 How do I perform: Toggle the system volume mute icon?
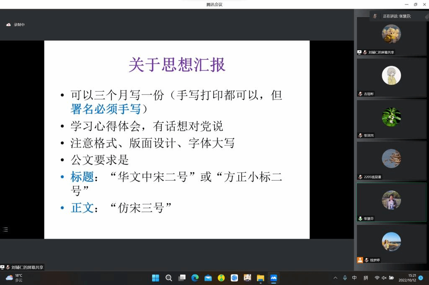click(x=384, y=278)
